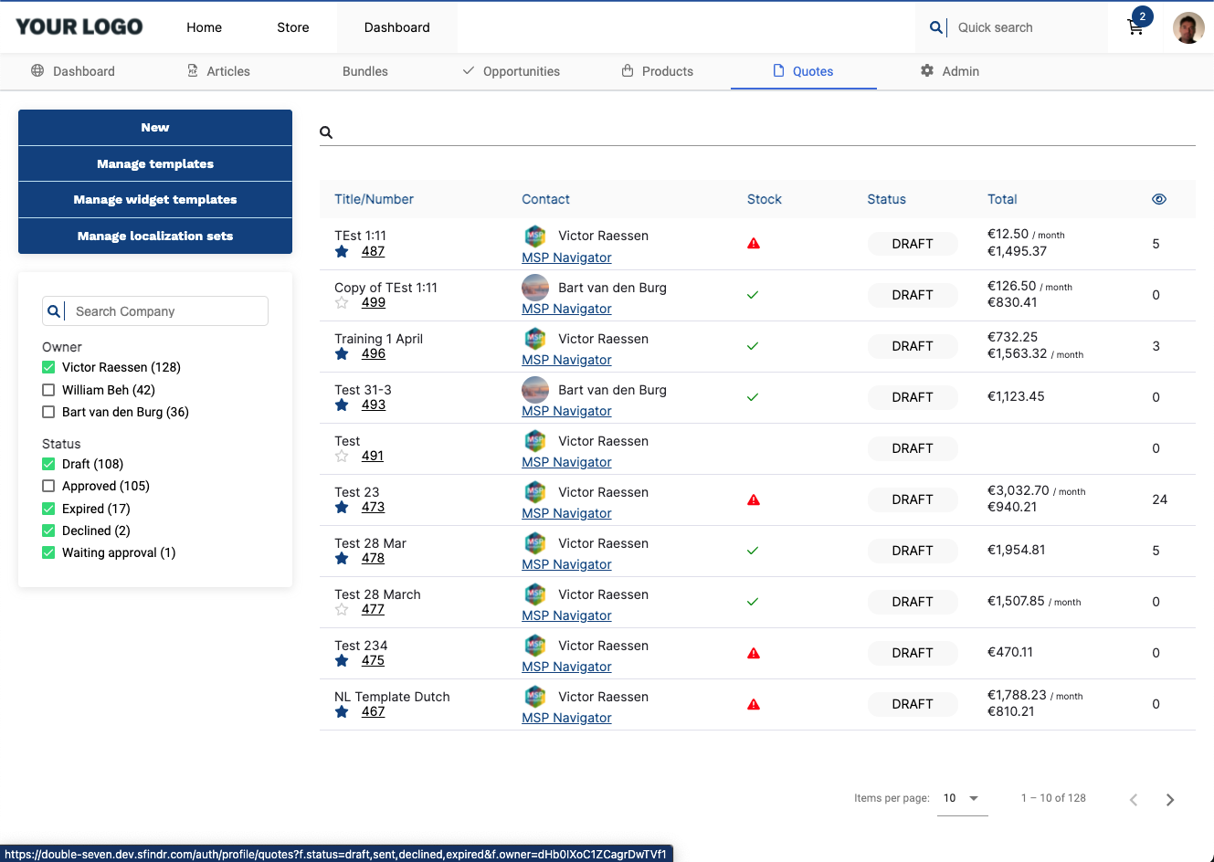Switch to the Articles tab
Screen dimensions: 1214x862
coord(227,70)
